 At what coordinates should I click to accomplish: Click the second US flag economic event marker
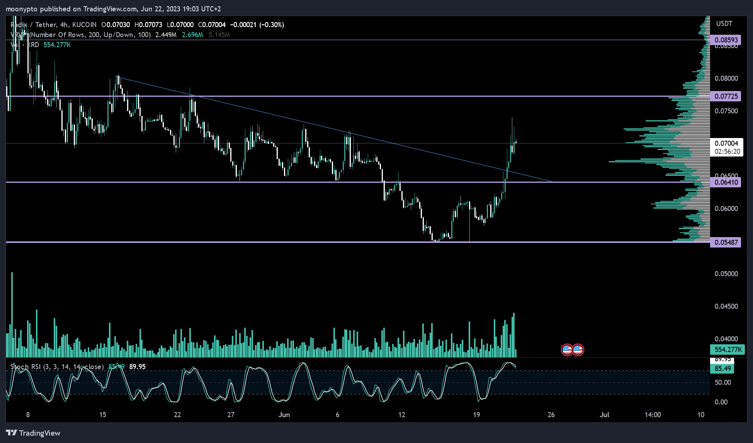point(578,350)
